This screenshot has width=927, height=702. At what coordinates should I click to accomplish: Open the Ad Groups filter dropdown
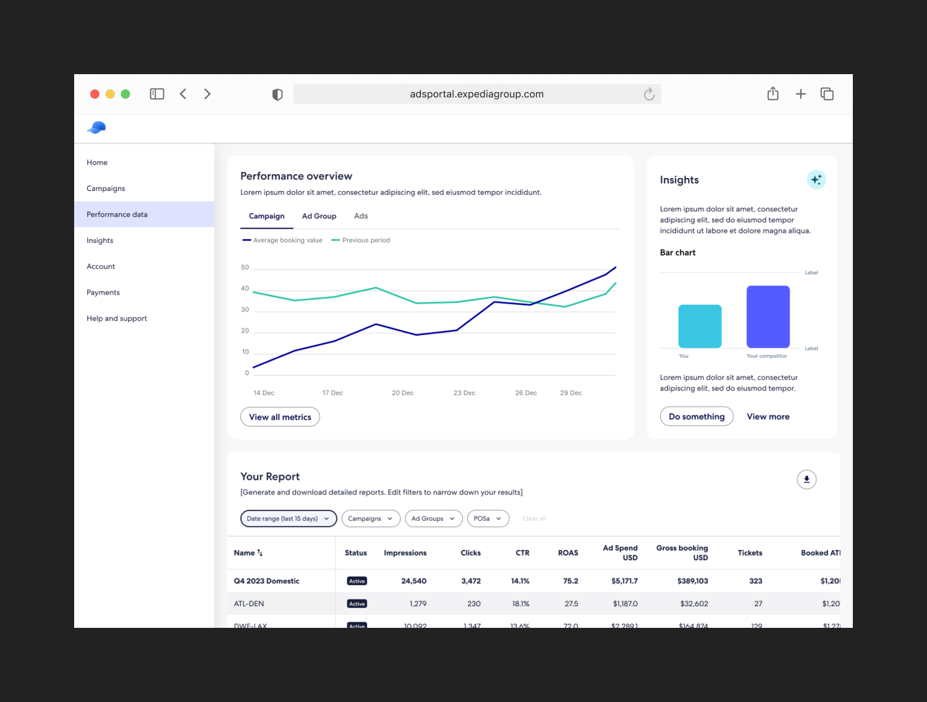(x=433, y=518)
